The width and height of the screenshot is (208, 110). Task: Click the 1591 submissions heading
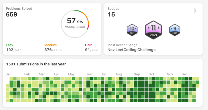(x=36, y=64)
